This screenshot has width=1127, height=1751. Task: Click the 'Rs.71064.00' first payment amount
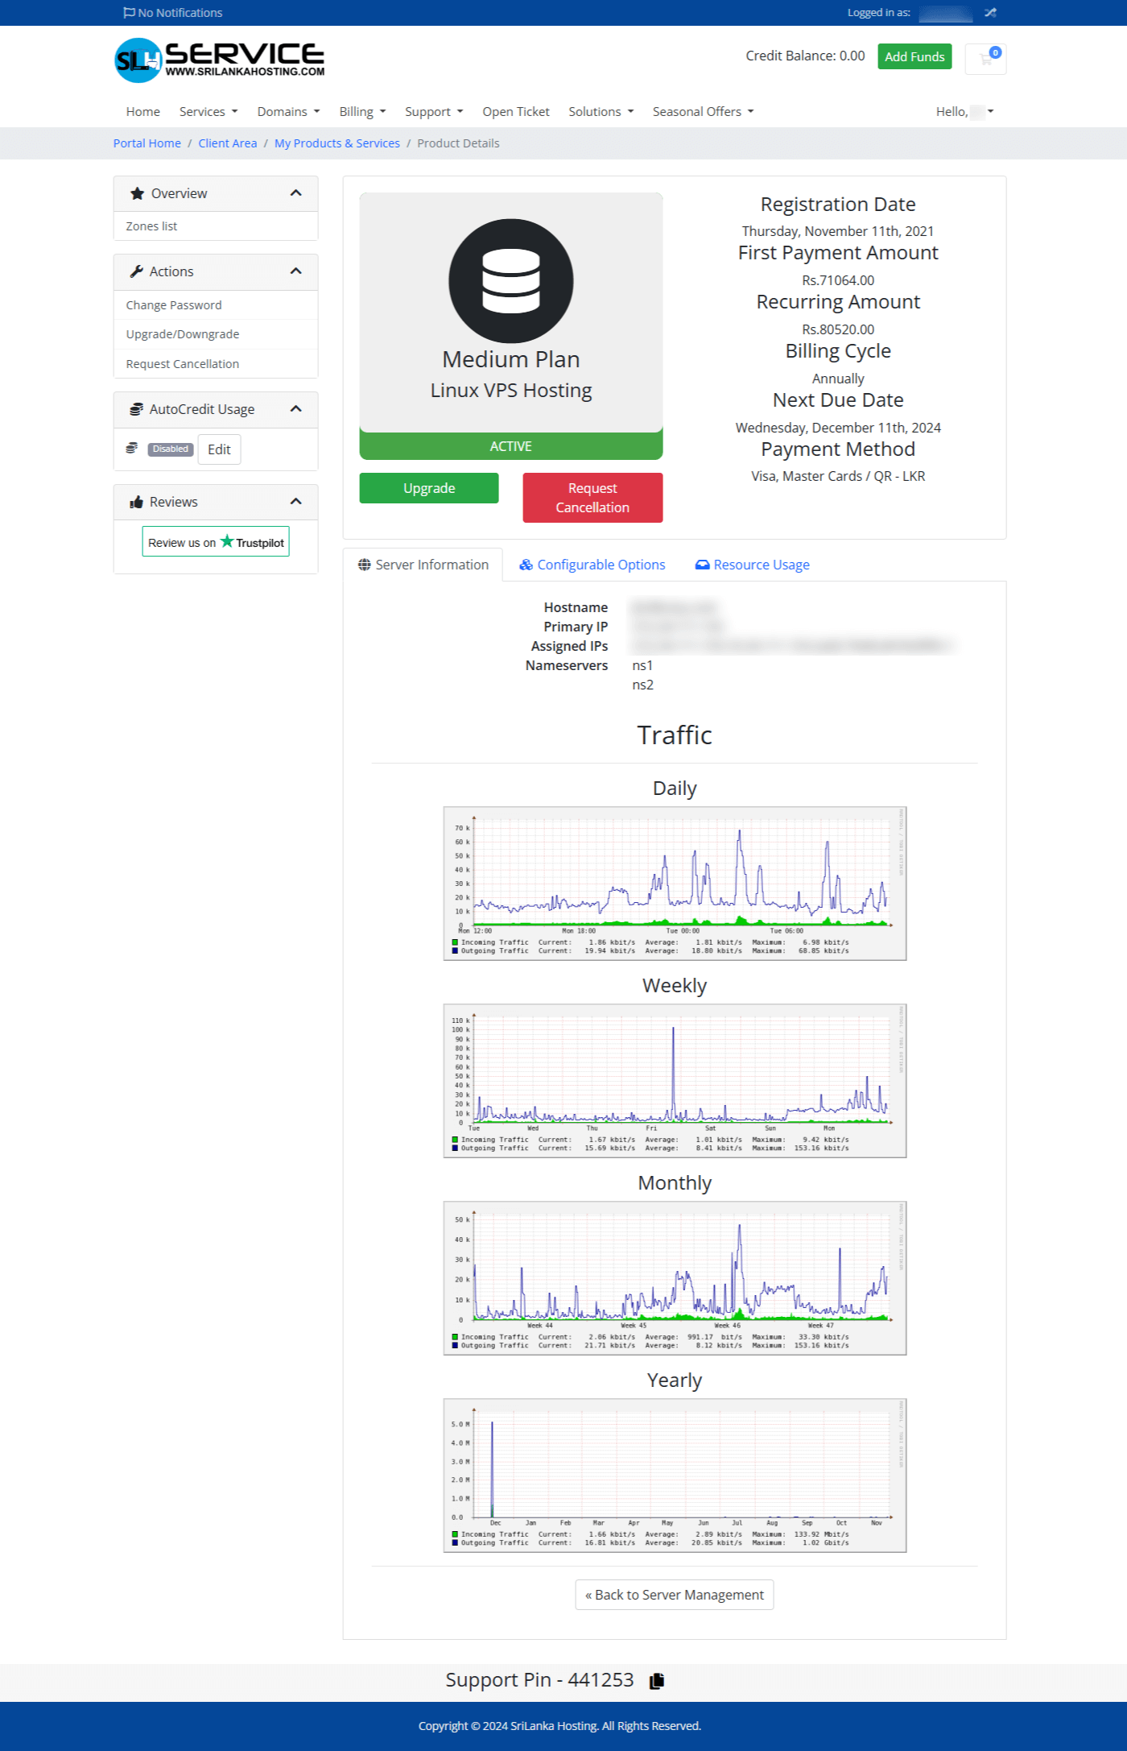tap(838, 280)
